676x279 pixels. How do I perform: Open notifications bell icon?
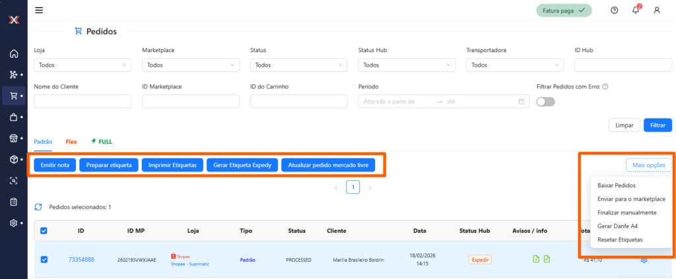(x=635, y=10)
